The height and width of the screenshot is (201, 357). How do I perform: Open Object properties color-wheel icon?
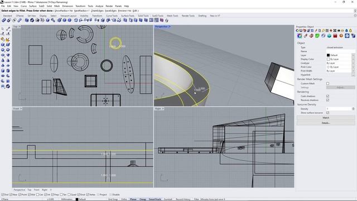[300, 36]
